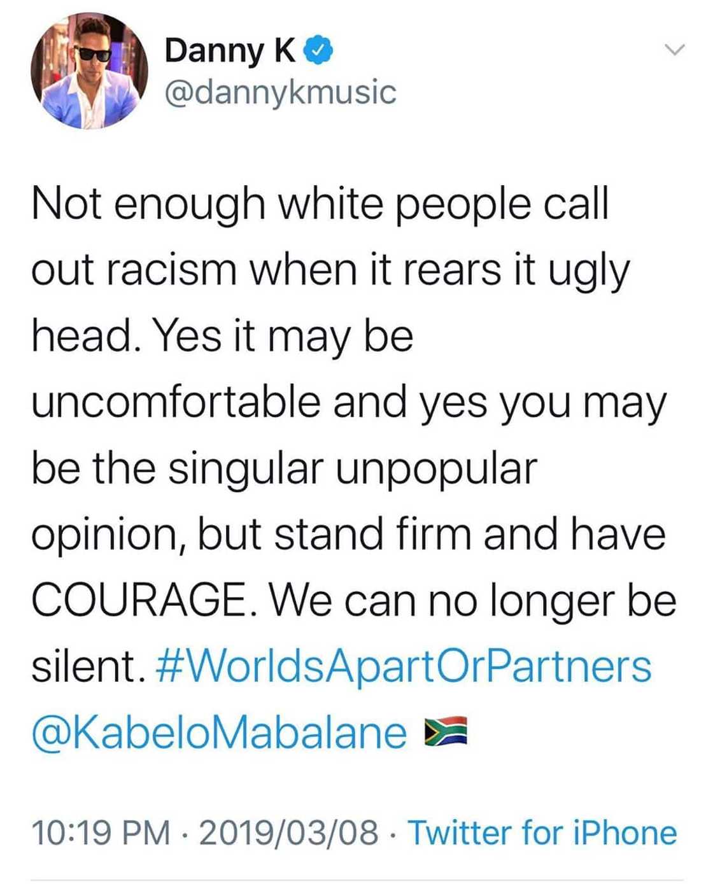Click the Danny K display name
Screen dimensions: 713x884
230,51
